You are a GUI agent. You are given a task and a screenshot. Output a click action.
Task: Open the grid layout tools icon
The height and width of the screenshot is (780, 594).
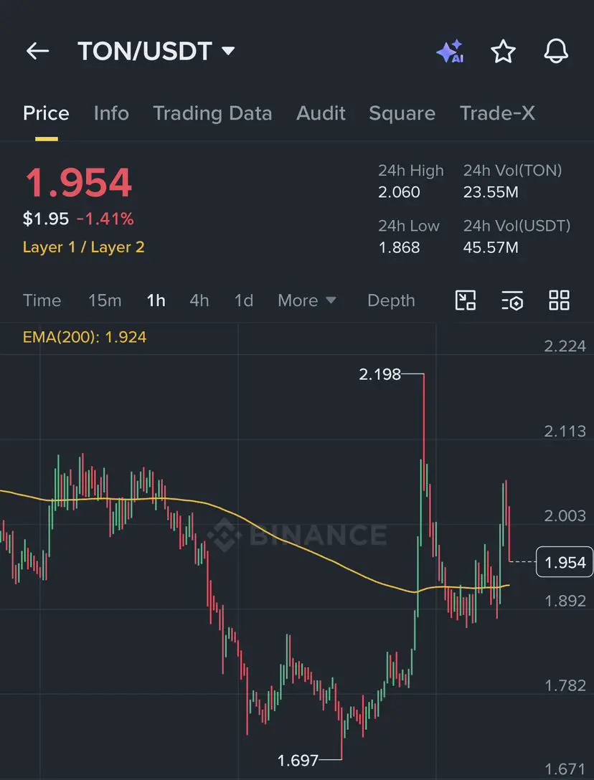[x=559, y=300]
